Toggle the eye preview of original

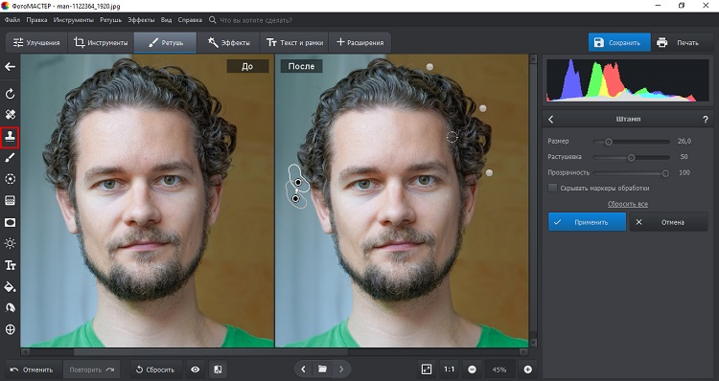196,370
